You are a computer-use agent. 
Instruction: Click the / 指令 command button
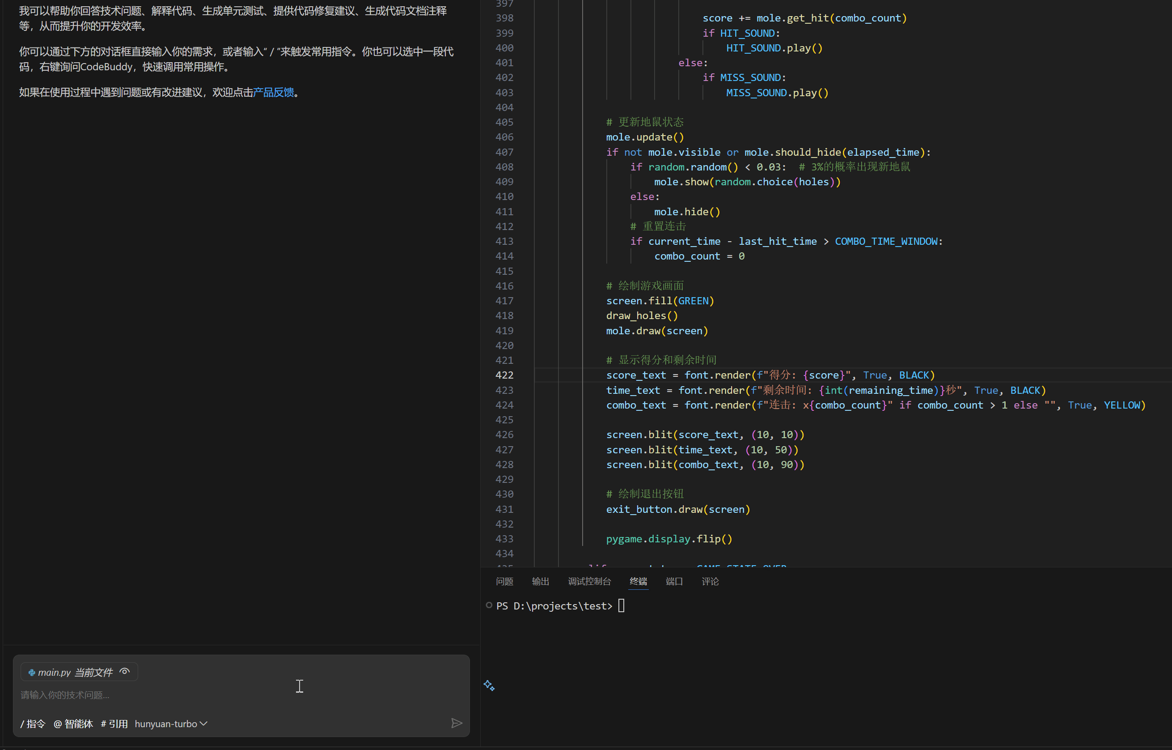[x=33, y=724]
